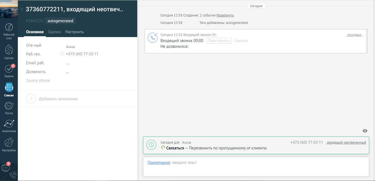Switch to the Сделки tab
375x181 pixels.
54,32
